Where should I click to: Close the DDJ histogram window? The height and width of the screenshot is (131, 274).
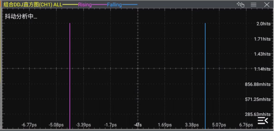click(x=267, y=5)
